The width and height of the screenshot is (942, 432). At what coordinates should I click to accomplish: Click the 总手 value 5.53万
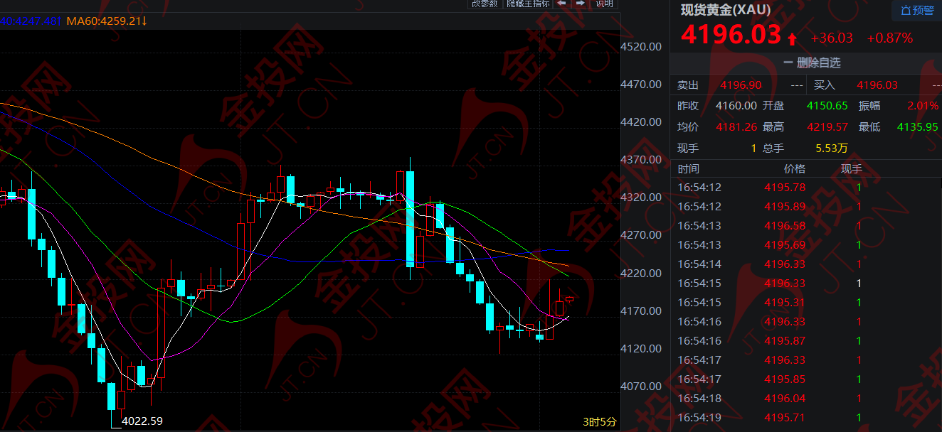click(832, 148)
